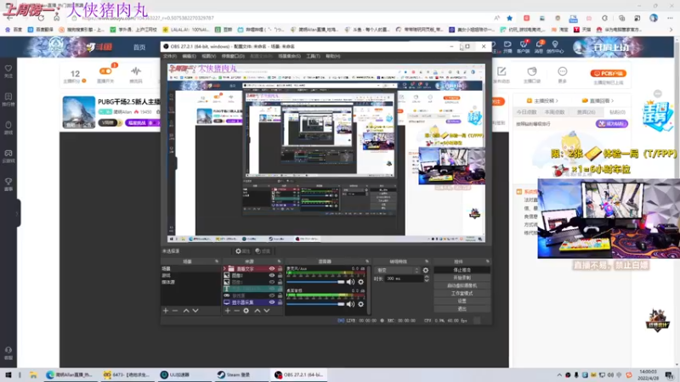Click the OBS preview canvas
This screenshot has width=680, height=382.
[326, 153]
